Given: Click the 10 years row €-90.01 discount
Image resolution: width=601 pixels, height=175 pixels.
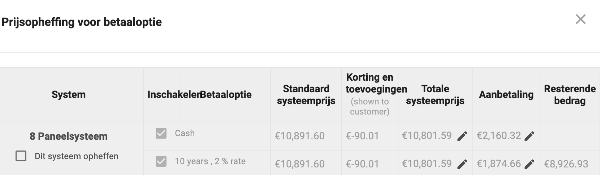Looking at the screenshot, I should (x=362, y=164).
